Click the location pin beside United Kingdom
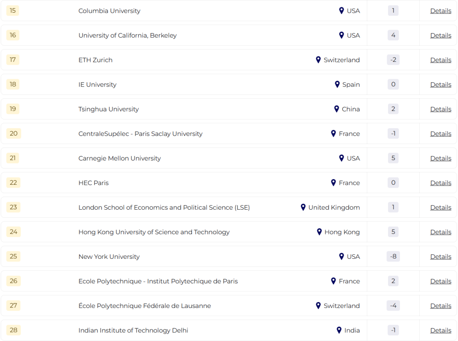Image resolution: width=458 pixels, height=341 pixels. click(x=303, y=207)
